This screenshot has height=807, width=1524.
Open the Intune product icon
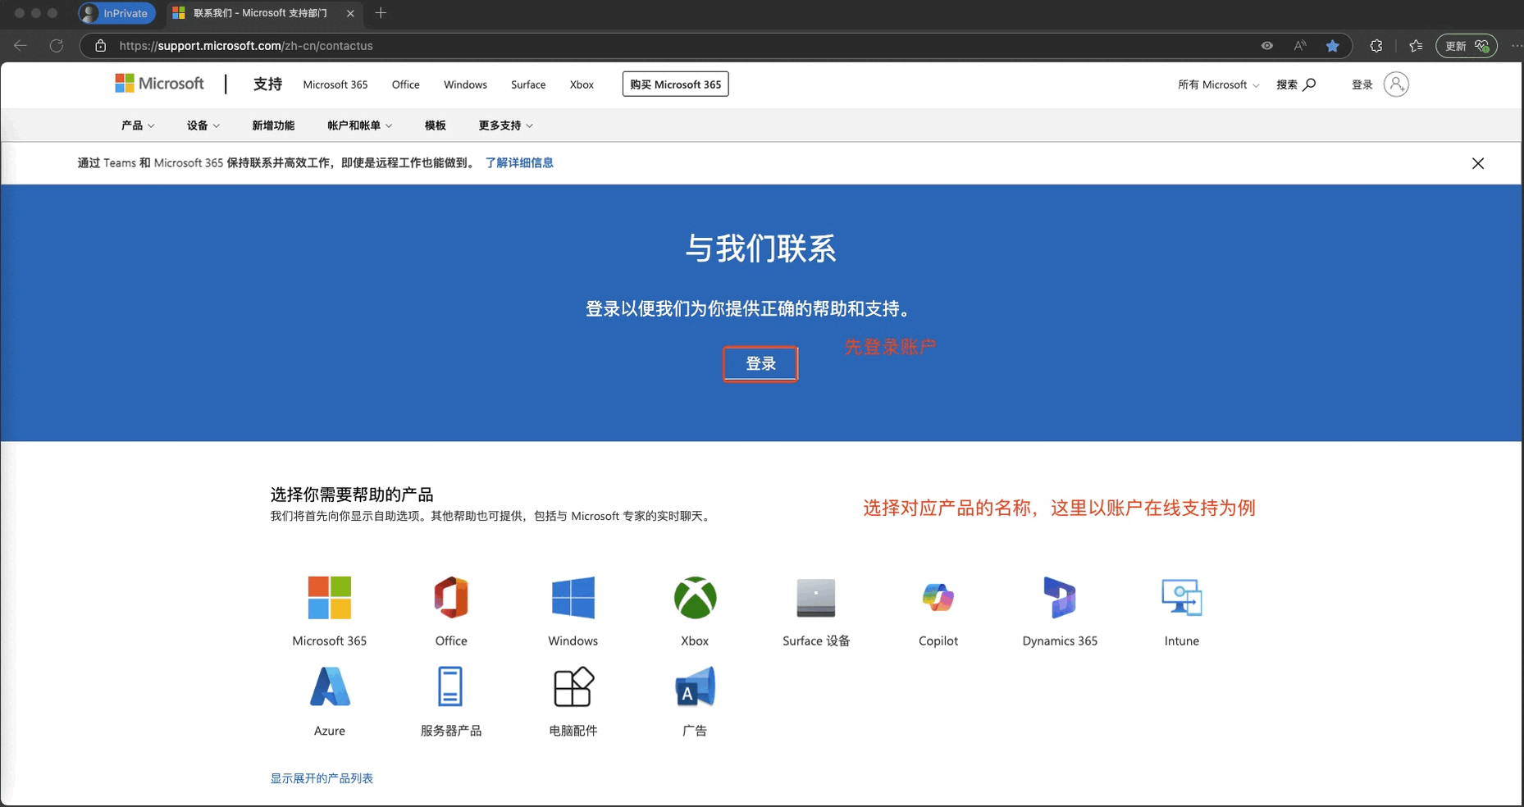[1182, 597]
